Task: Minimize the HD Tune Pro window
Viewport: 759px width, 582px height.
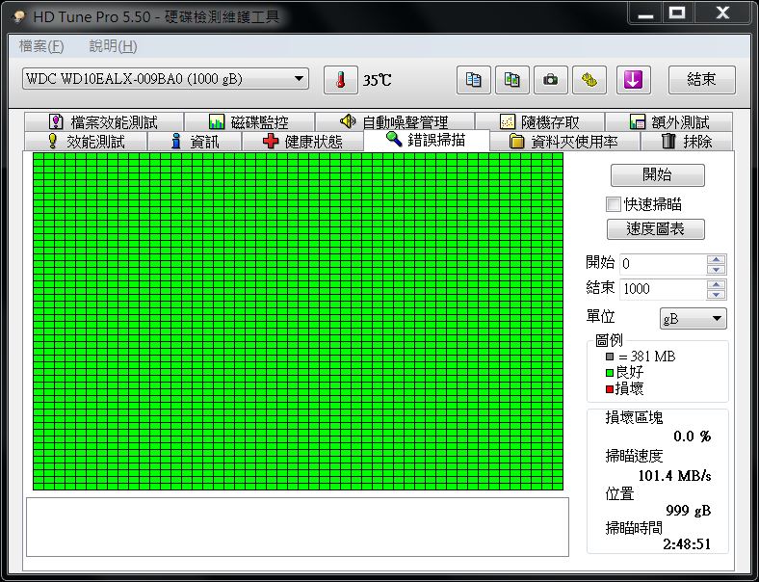Action: (645, 13)
